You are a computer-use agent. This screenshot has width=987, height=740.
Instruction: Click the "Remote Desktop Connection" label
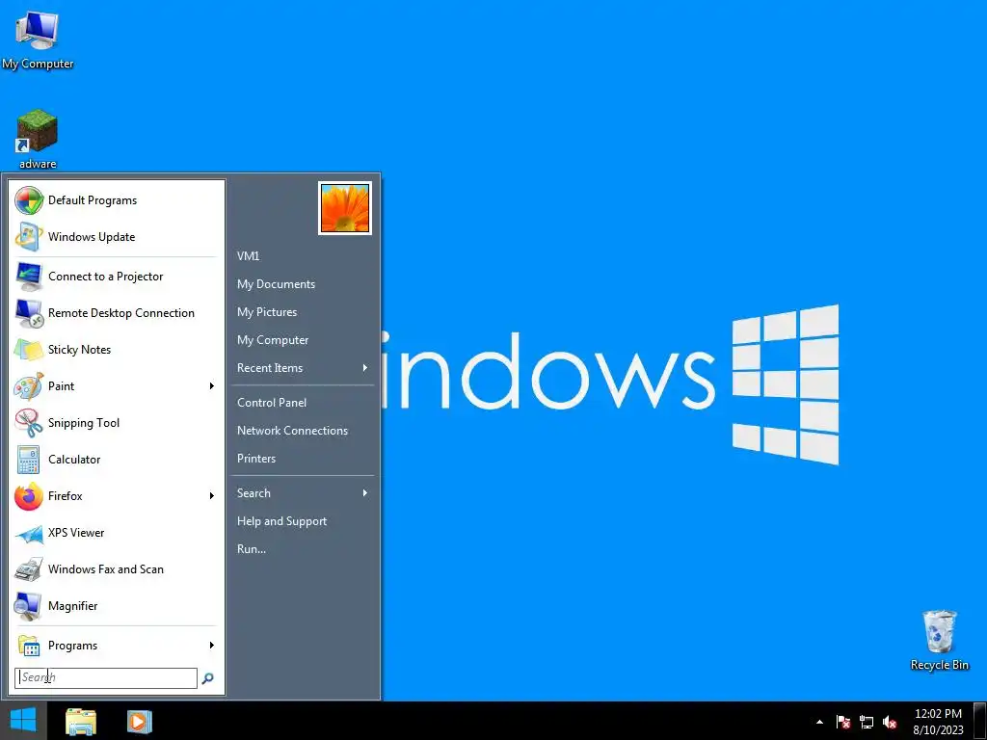(121, 313)
